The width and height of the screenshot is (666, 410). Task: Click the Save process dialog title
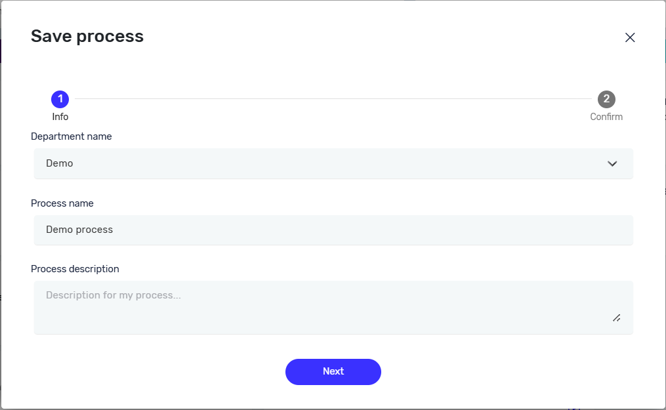click(87, 36)
